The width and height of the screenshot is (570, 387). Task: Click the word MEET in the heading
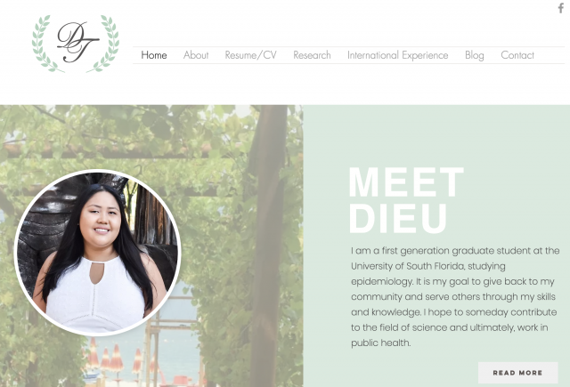point(406,181)
